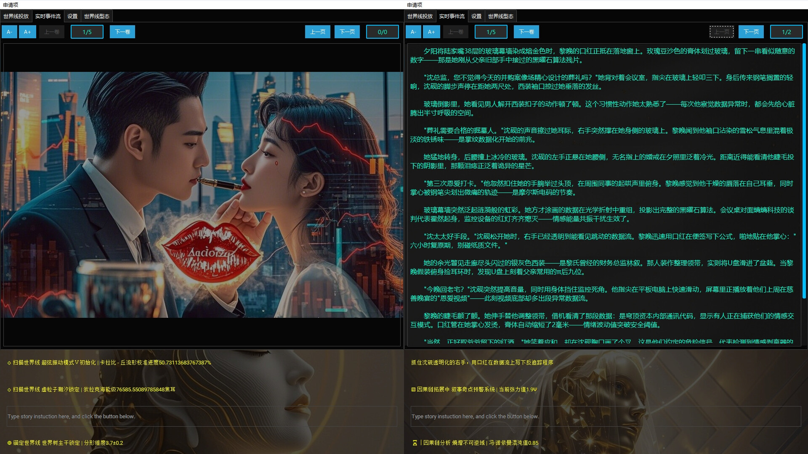Click the 申请项 title of left window
Viewport: 808px width, 454px height.
pyautogui.click(x=11, y=5)
